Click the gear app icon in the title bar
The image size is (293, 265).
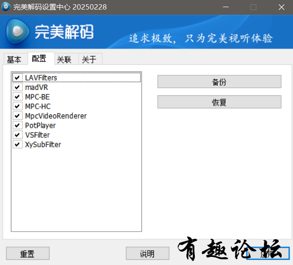(x=6, y=7)
